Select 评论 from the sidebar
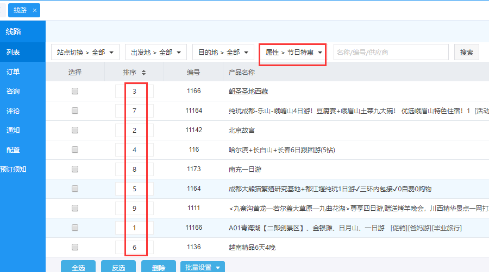Image resolution: width=489 pixels, height=272 pixels. pos(13,111)
